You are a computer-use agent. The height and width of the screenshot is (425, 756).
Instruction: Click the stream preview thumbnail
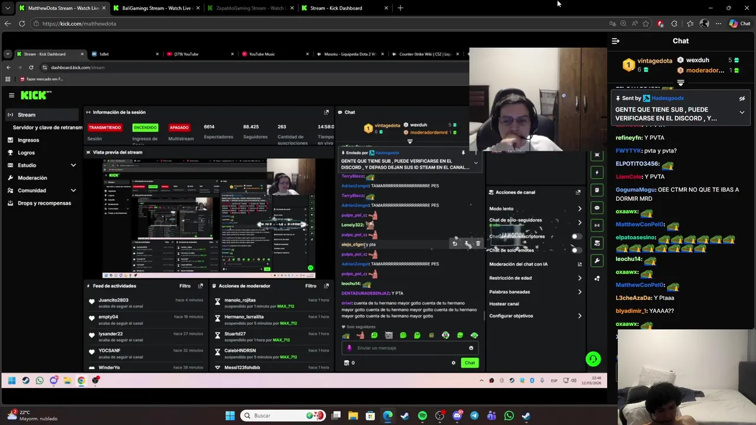(209, 218)
